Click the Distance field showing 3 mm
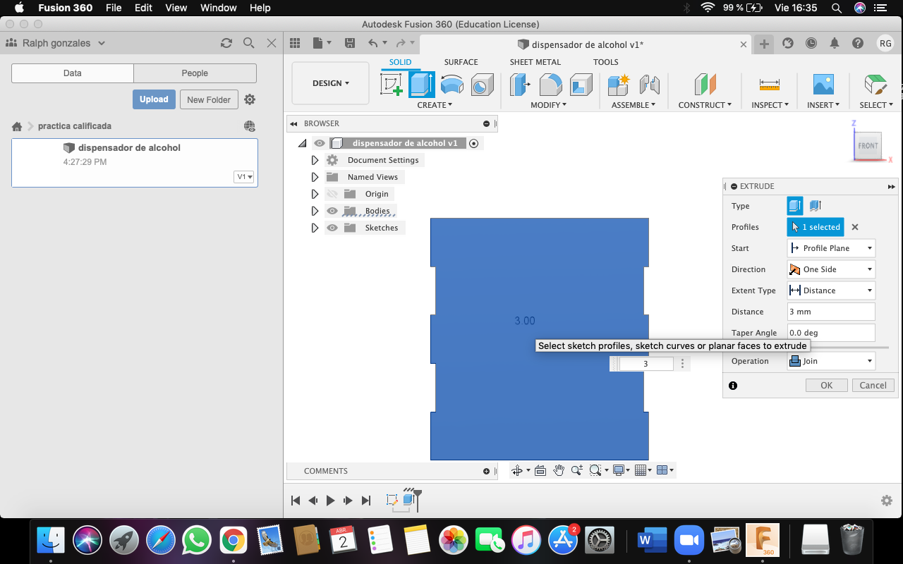903x564 pixels. coord(831,312)
